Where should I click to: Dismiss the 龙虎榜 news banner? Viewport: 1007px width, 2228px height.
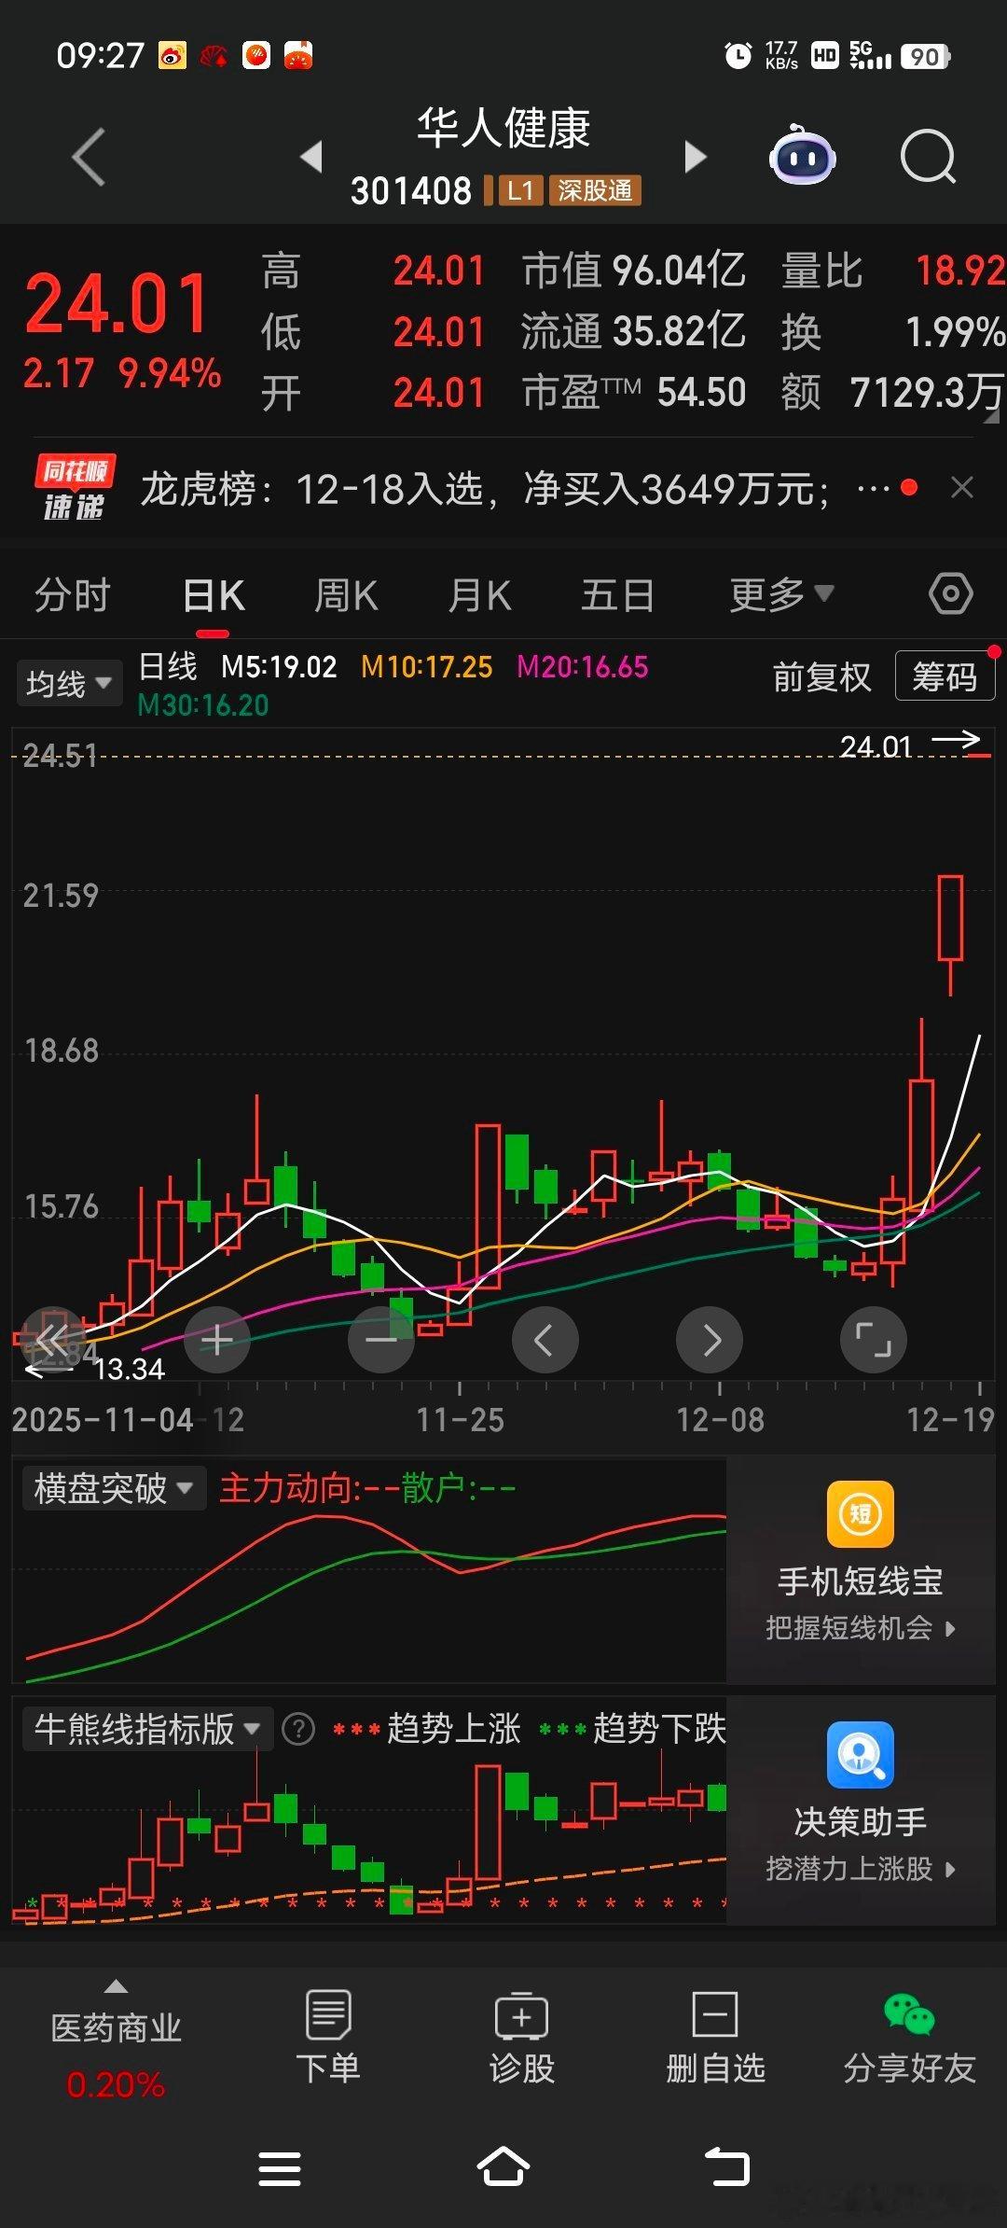962,487
